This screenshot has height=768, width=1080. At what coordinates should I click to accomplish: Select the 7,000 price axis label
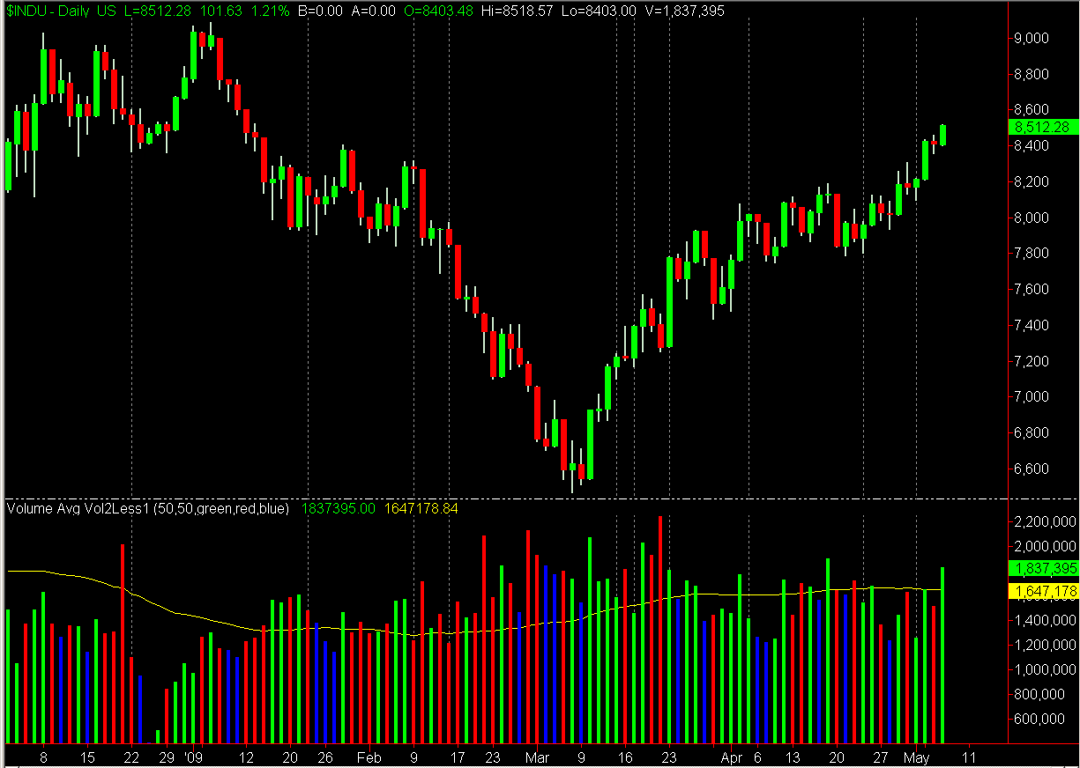[1030, 396]
